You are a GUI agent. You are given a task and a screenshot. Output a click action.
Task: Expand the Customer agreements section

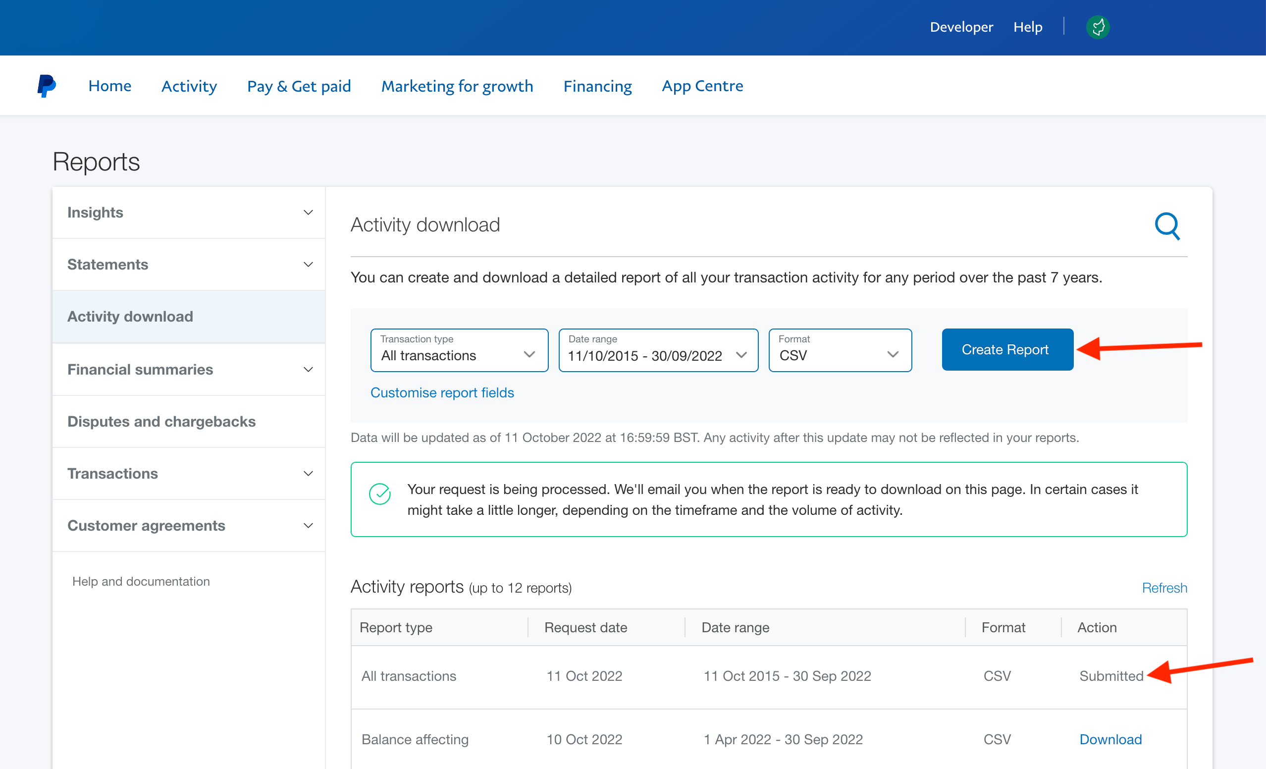189,525
